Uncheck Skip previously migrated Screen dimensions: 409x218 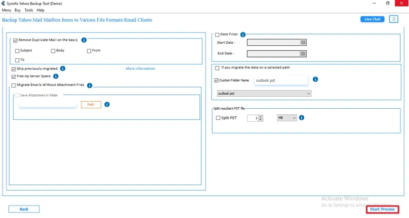pos(13,69)
